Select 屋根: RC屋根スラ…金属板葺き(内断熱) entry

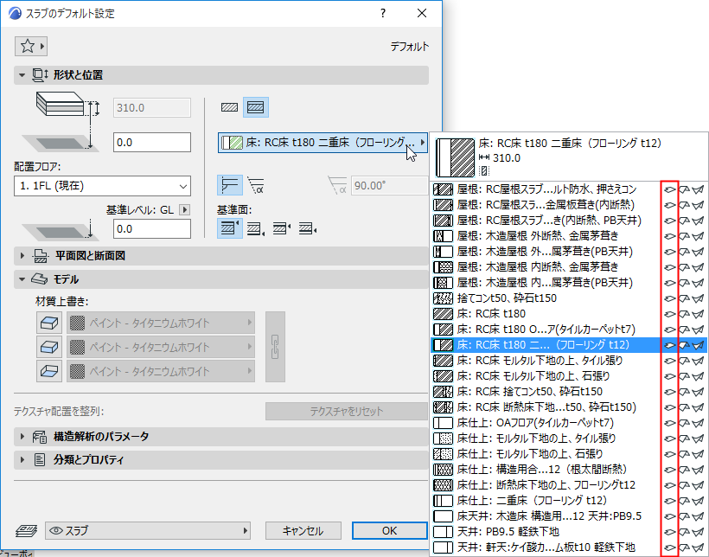546,204
